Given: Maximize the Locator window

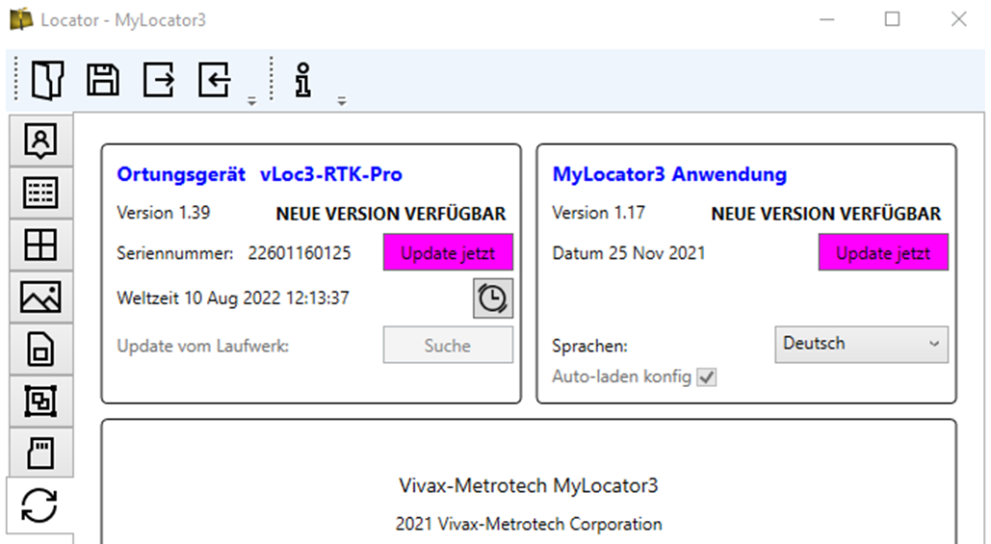Looking at the screenshot, I should (892, 19).
